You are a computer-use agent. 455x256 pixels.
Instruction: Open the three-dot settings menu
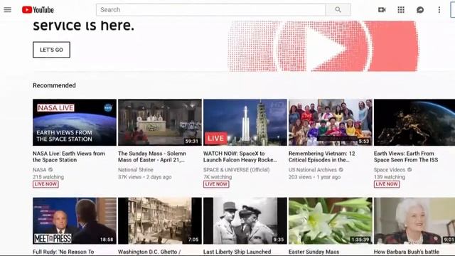[439, 10]
